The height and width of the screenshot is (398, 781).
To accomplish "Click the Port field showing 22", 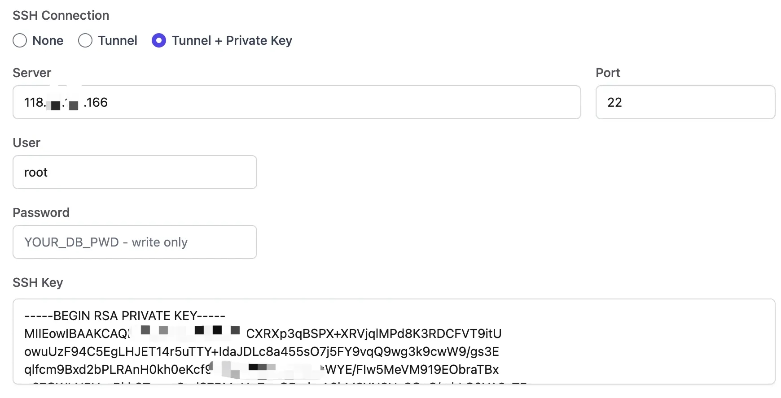I will 685,102.
